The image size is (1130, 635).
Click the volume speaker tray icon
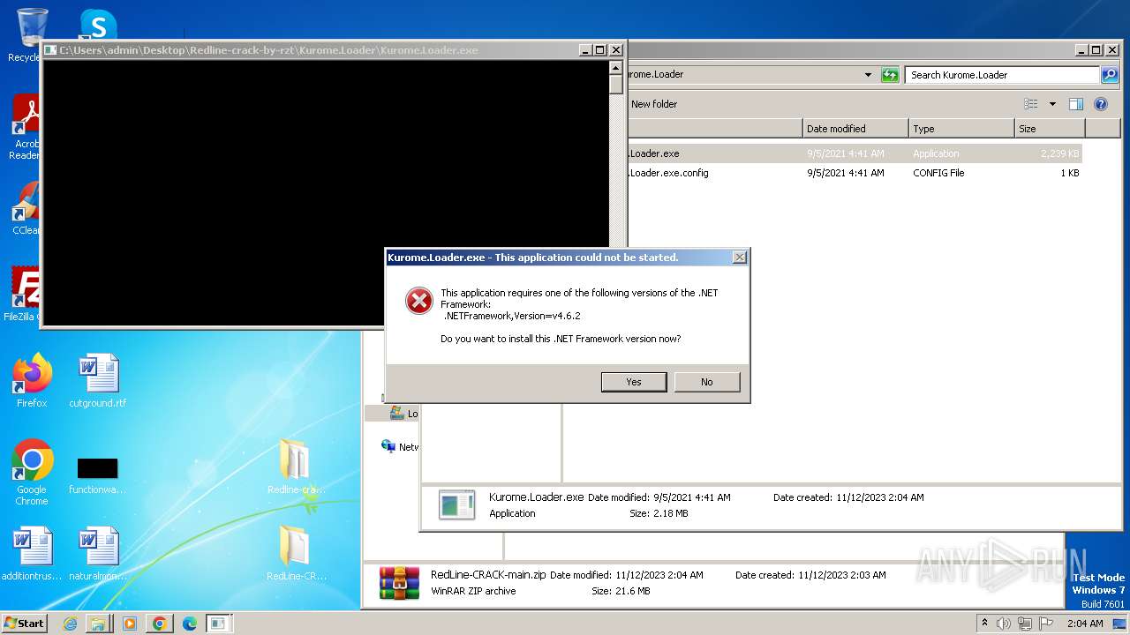pos(1004,624)
